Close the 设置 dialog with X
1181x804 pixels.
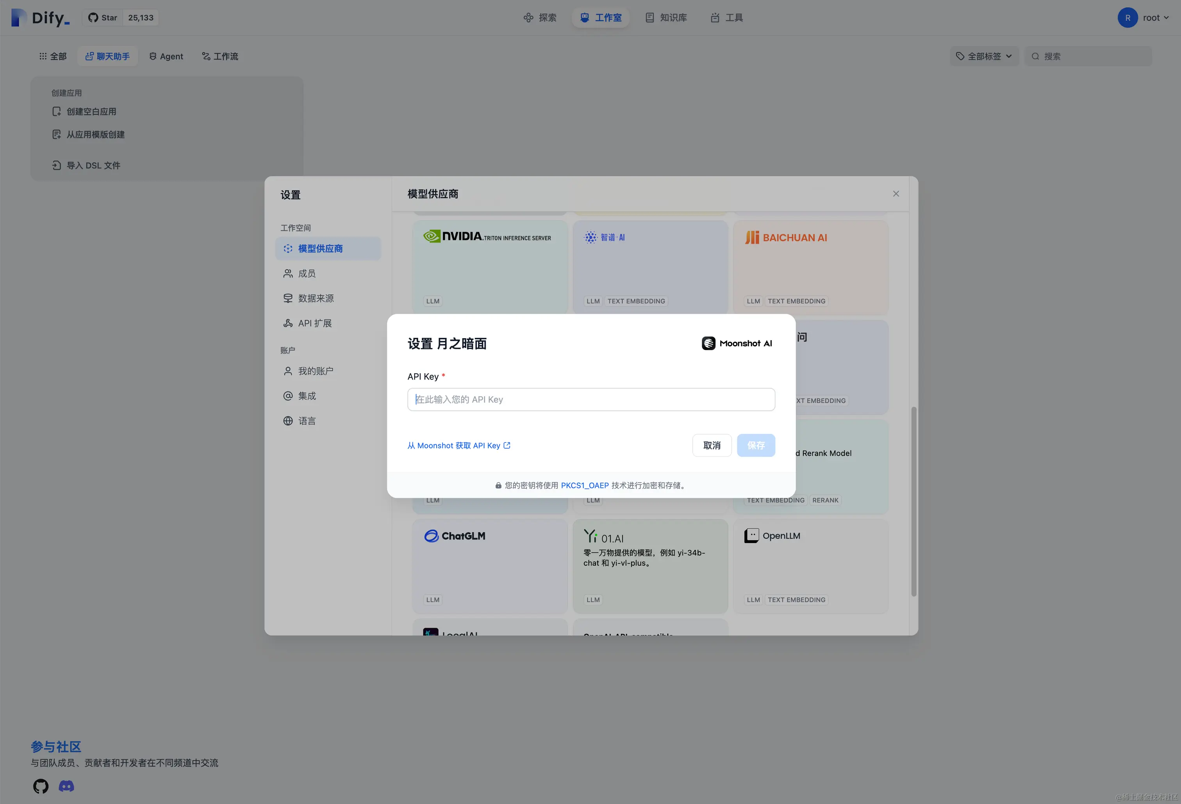tap(896, 194)
